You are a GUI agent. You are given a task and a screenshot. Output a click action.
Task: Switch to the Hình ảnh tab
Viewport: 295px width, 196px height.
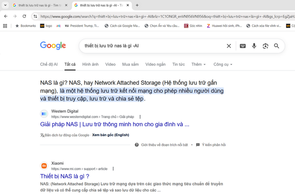(x=90, y=65)
